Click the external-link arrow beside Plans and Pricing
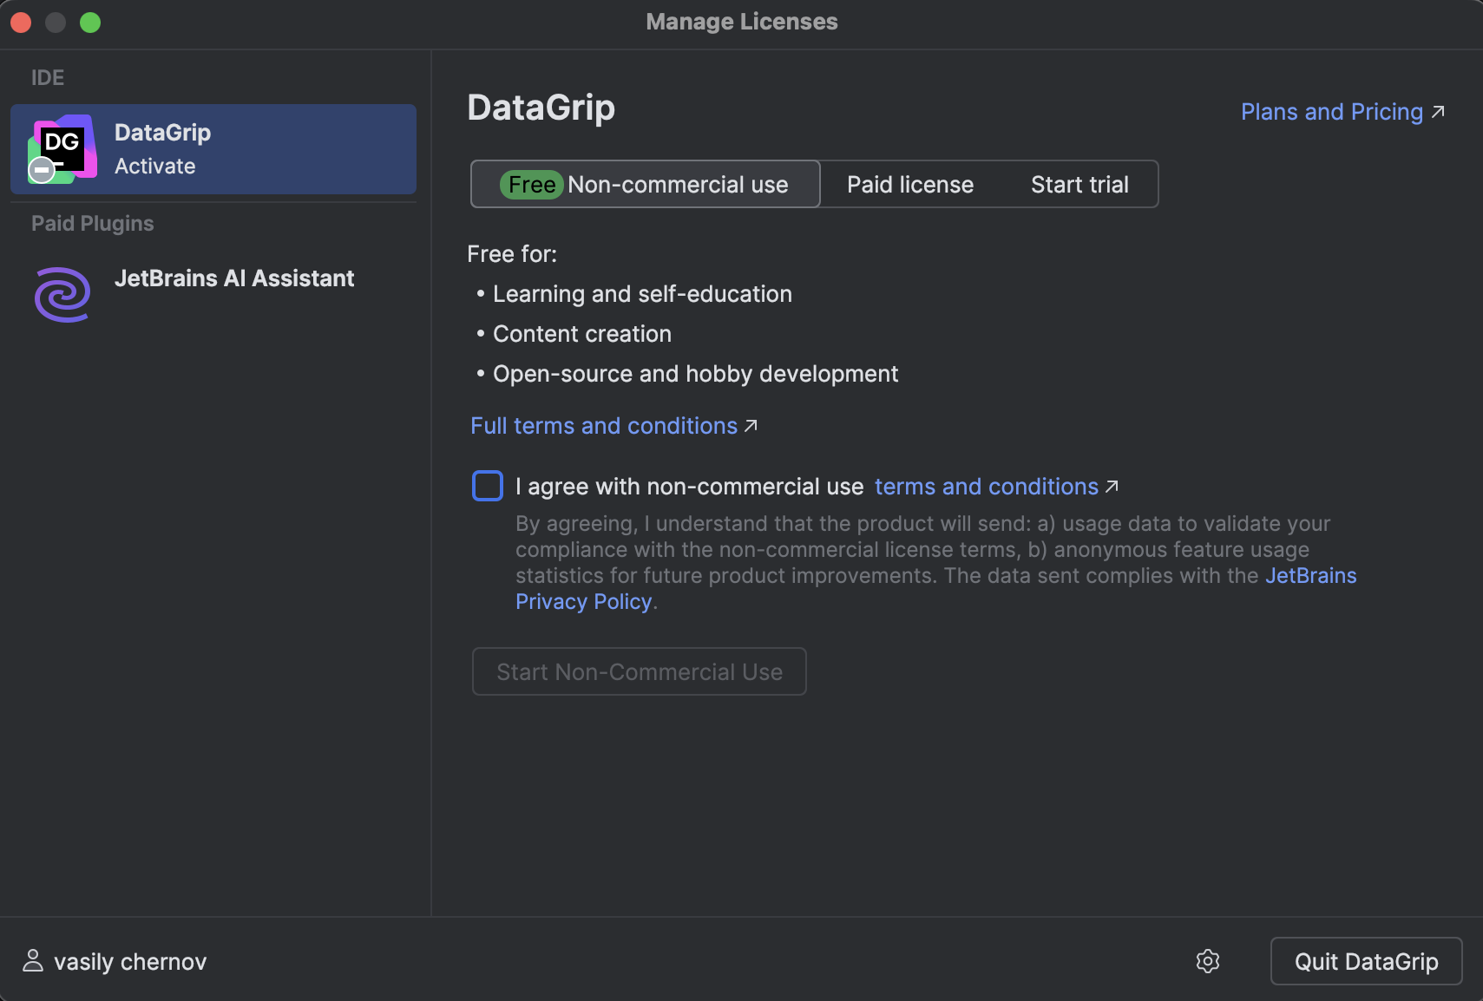The image size is (1483, 1001). click(1439, 111)
